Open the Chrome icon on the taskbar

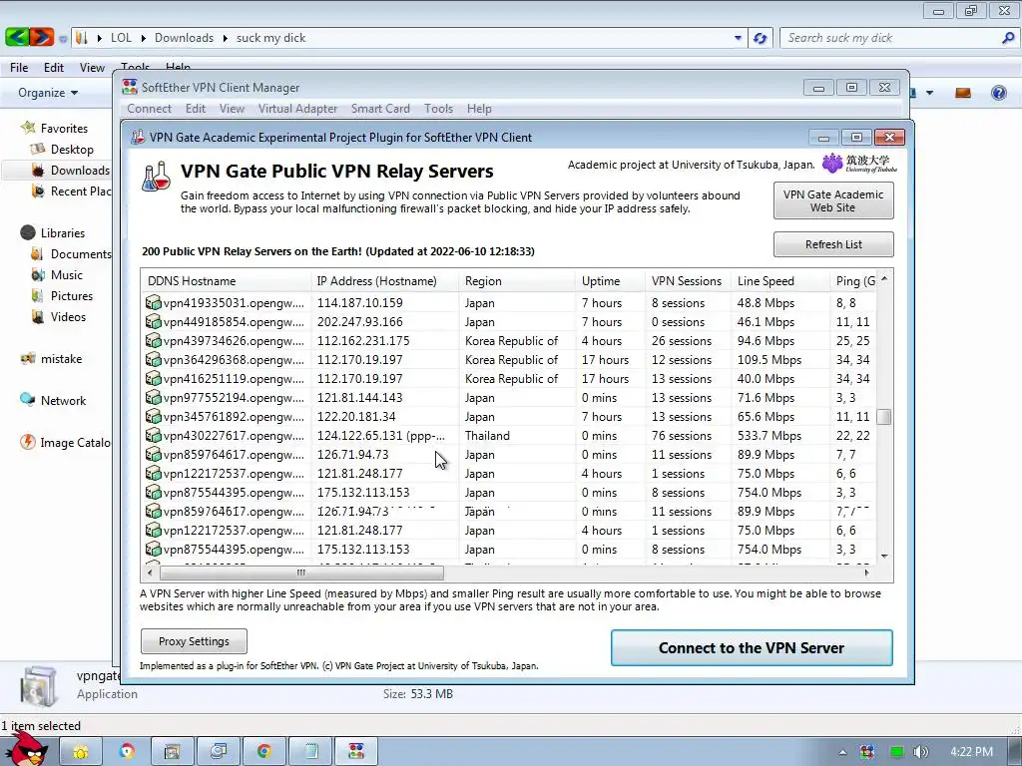(x=263, y=752)
